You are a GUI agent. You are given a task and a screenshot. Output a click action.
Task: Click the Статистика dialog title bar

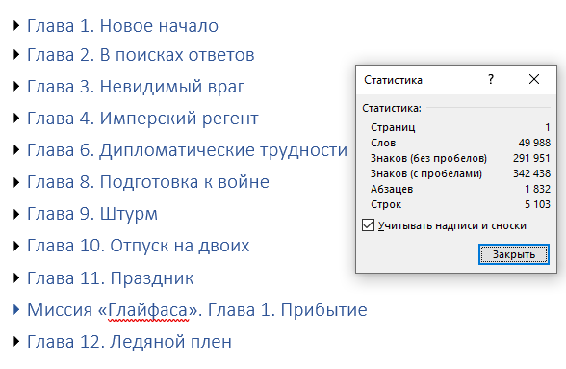tap(421, 80)
